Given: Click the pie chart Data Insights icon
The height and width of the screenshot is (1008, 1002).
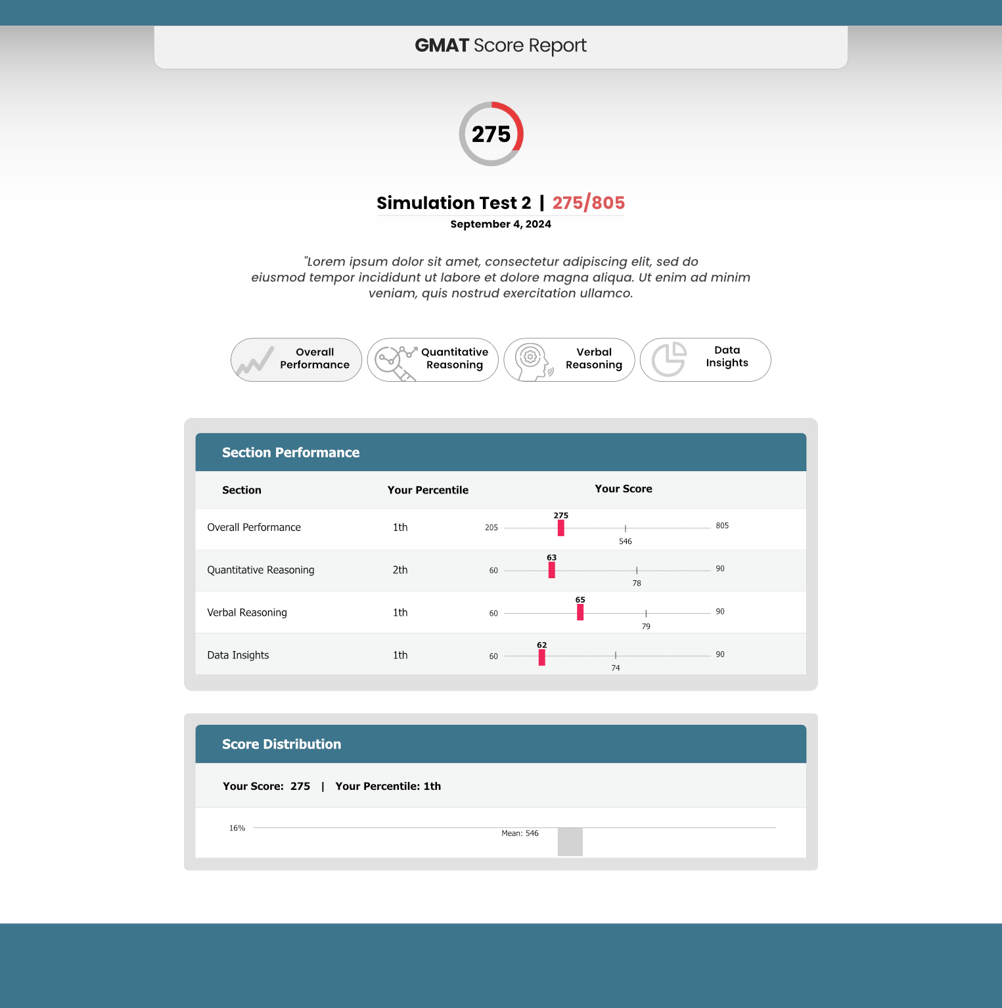Looking at the screenshot, I should [x=669, y=359].
